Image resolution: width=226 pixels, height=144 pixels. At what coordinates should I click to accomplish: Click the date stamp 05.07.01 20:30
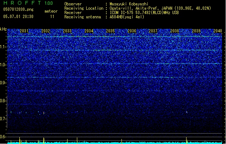[18, 17]
